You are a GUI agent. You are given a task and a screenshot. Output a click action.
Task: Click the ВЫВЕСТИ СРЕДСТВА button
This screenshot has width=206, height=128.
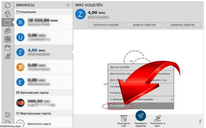(144, 25)
